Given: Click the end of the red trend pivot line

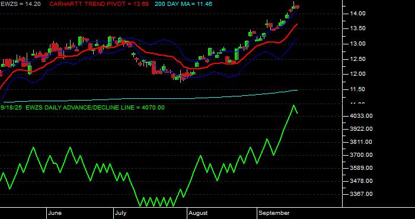Looking at the screenshot, I should [x=297, y=24].
